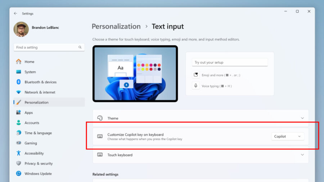Close the Settings window
324x182 pixels.
pyautogui.click(x=309, y=11)
